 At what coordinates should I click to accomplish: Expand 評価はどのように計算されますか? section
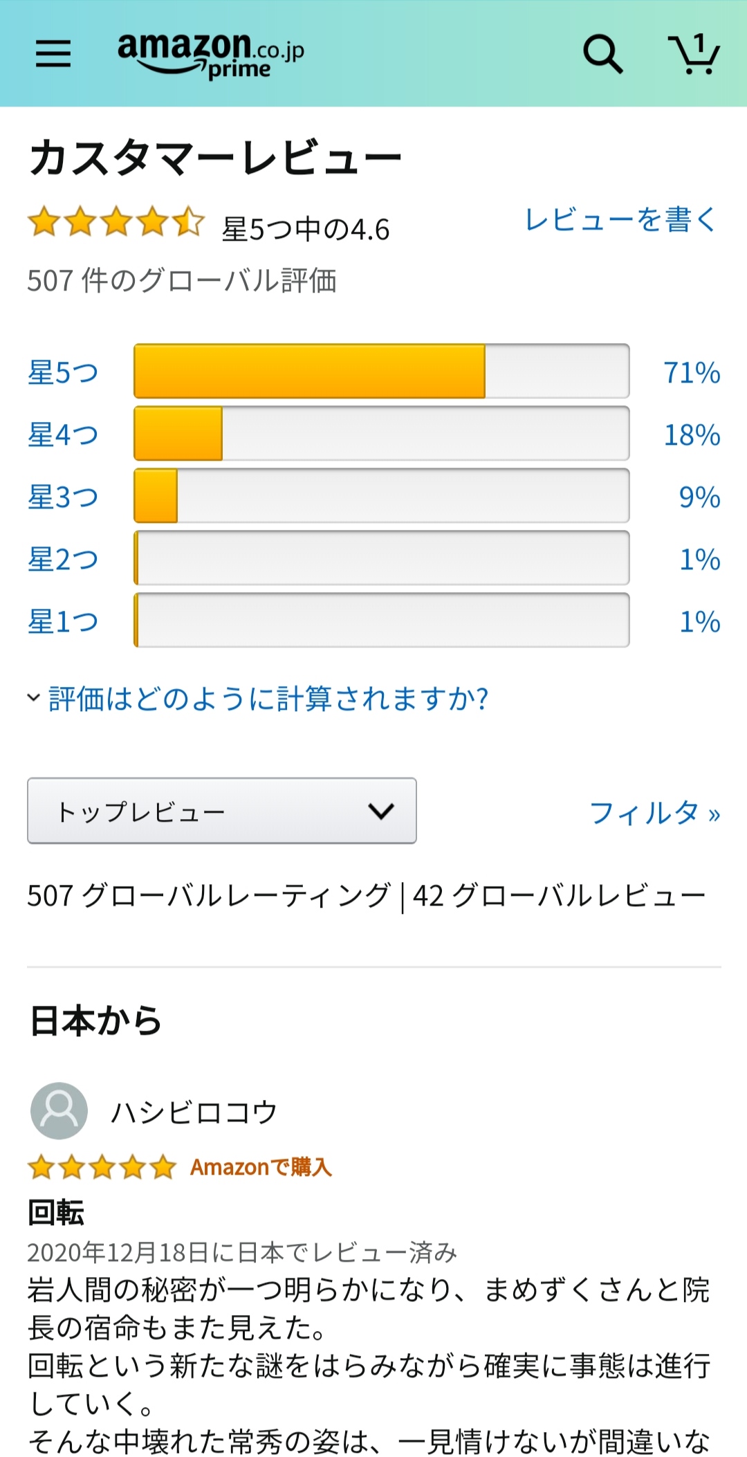258,699
